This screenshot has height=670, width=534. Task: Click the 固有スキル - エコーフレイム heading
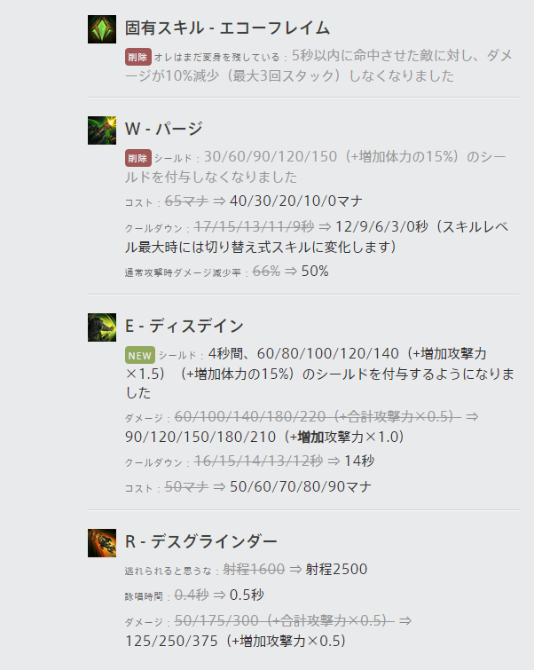coord(227,28)
